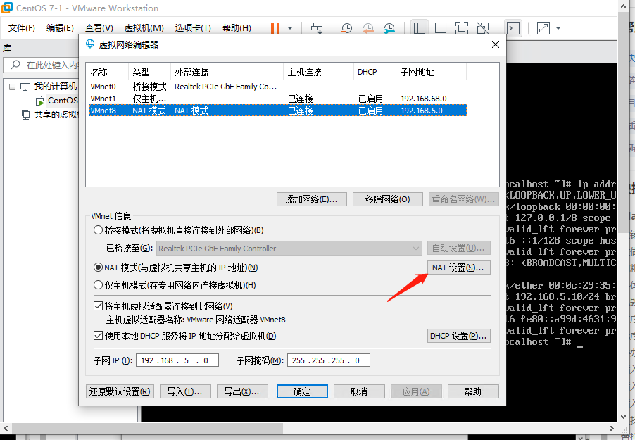Click the 子网掩码 input field
This screenshot has width=635, height=440.
(x=328, y=360)
